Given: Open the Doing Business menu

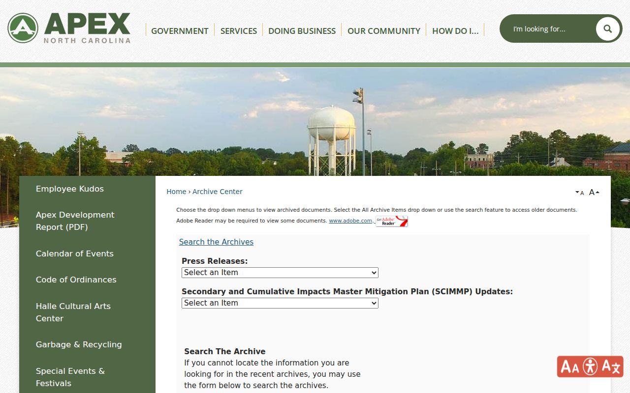Looking at the screenshot, I should point(302,30).
